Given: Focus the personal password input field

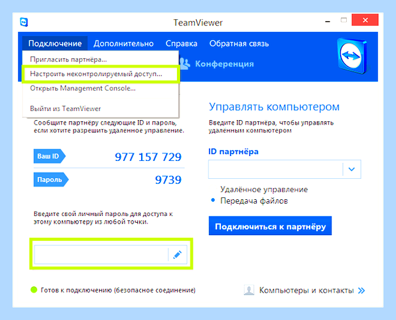Looking at the screenshot, I should point(101,255).
